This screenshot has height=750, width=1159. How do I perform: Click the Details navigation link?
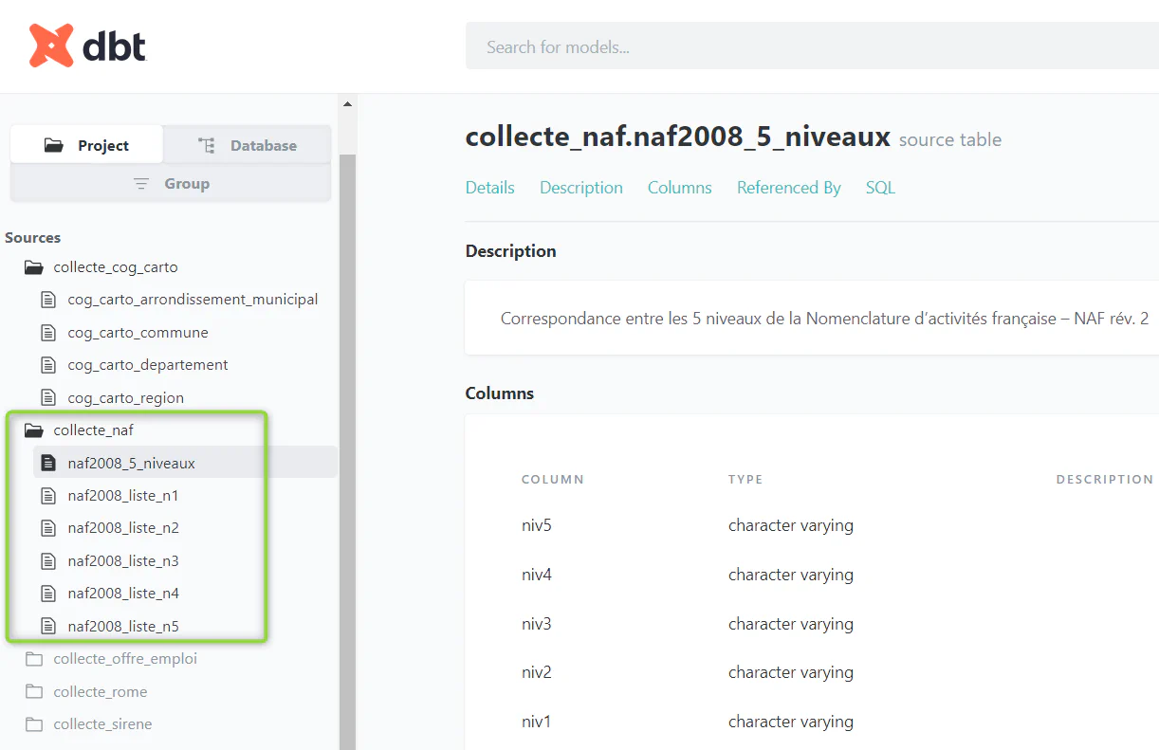(489, 188)
